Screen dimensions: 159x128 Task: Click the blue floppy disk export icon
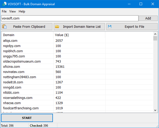110,26
